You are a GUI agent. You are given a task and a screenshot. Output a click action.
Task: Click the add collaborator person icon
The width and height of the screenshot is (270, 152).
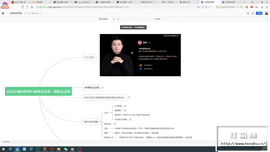(x=253, y=13)
